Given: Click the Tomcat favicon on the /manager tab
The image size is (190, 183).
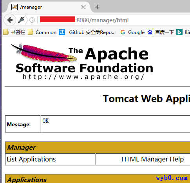Looking at the screenshot, I should pos(14,7).
